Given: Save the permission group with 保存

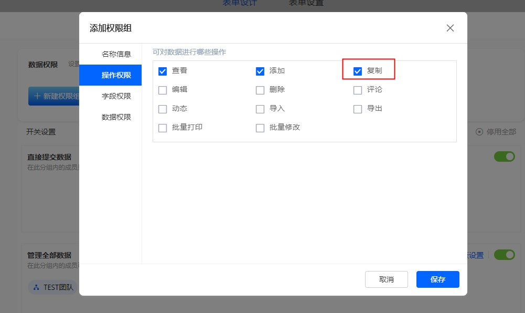Looking at the screenshot, I should pos(437,279).
